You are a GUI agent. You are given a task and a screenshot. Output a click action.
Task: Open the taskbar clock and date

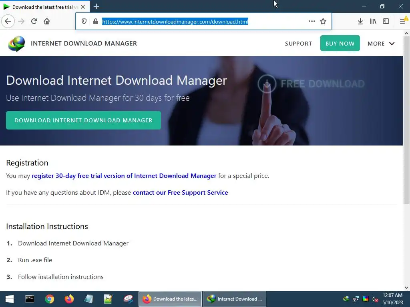pyautogui.click(x=393, y=299)
